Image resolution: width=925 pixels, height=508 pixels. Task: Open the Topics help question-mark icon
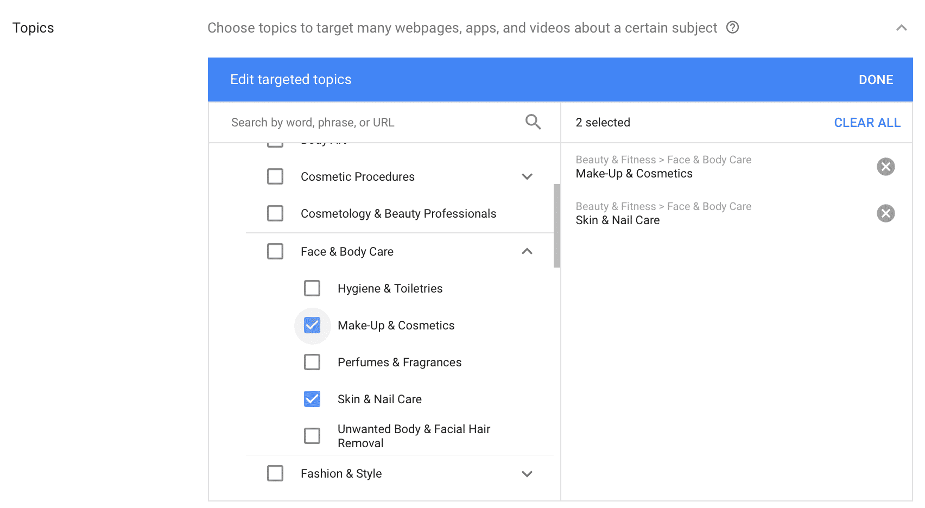732,27
